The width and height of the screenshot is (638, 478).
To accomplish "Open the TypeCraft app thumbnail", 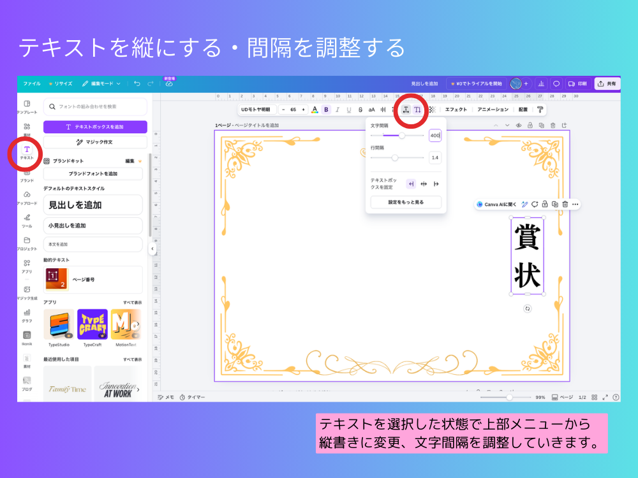I will click(93, 324).
